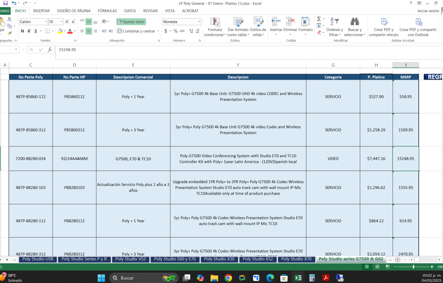Open Ordenar y filtrar menu

click(x=334, y=27)
